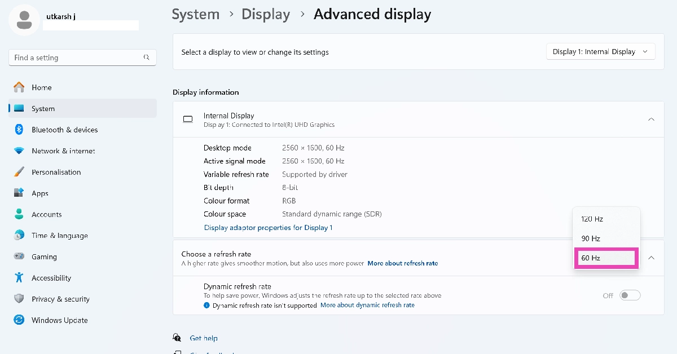The height and width of the screenshot is (354, 677).
Task: Go back to Display in breadcrumb
Action: click(x=266, y=15)
